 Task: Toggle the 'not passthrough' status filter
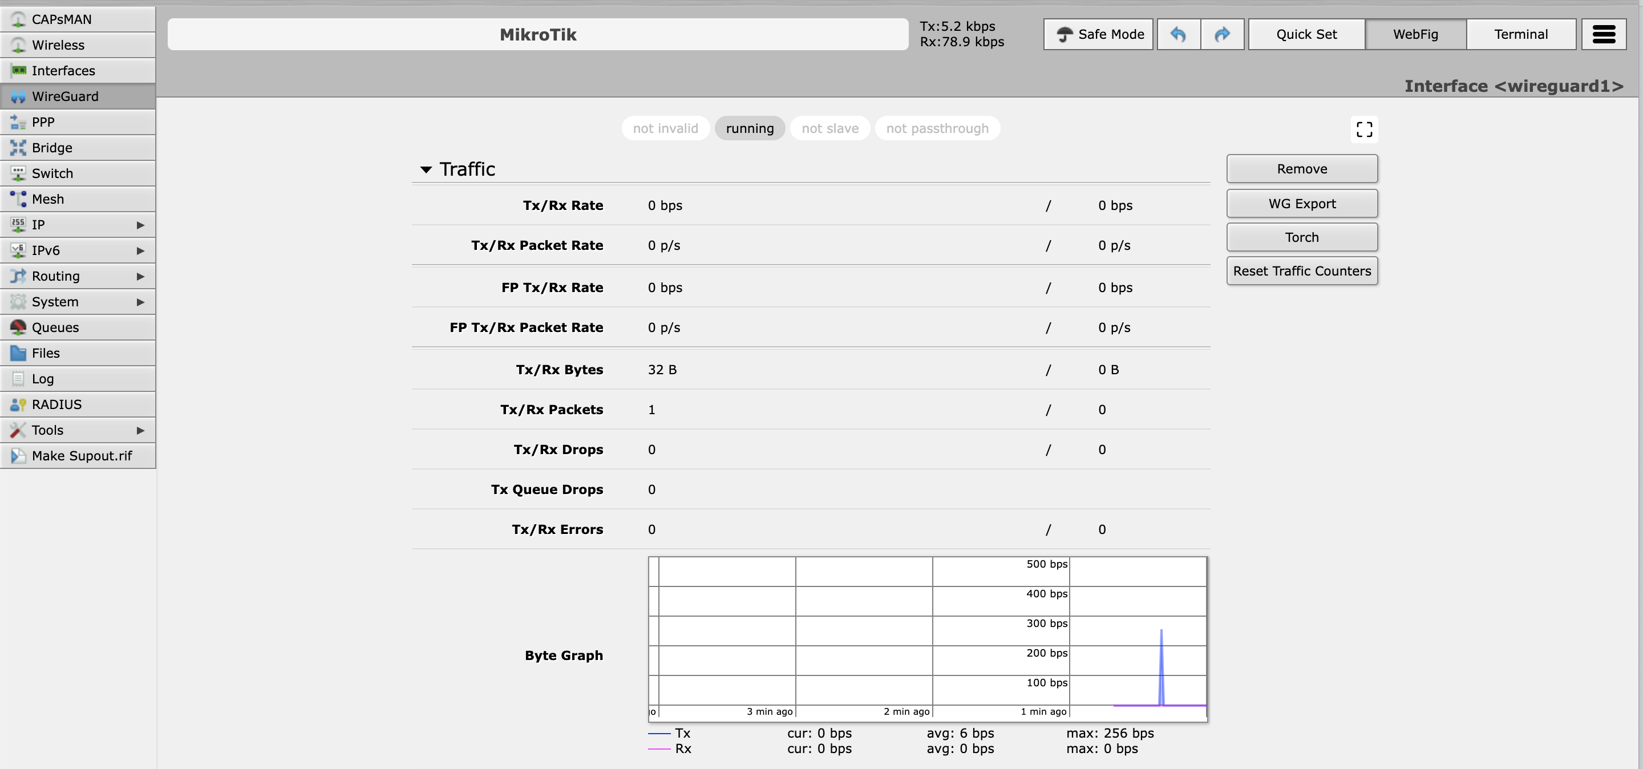click(x=937, y=128)
